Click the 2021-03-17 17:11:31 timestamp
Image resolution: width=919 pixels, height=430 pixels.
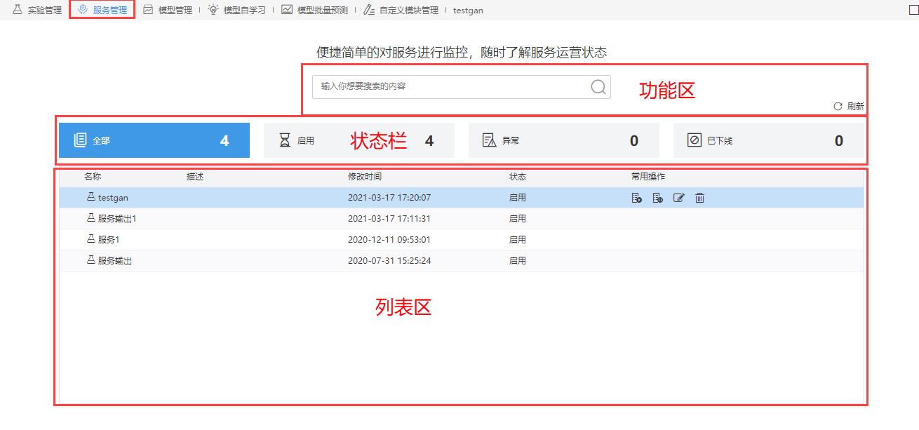pos(389,219)
